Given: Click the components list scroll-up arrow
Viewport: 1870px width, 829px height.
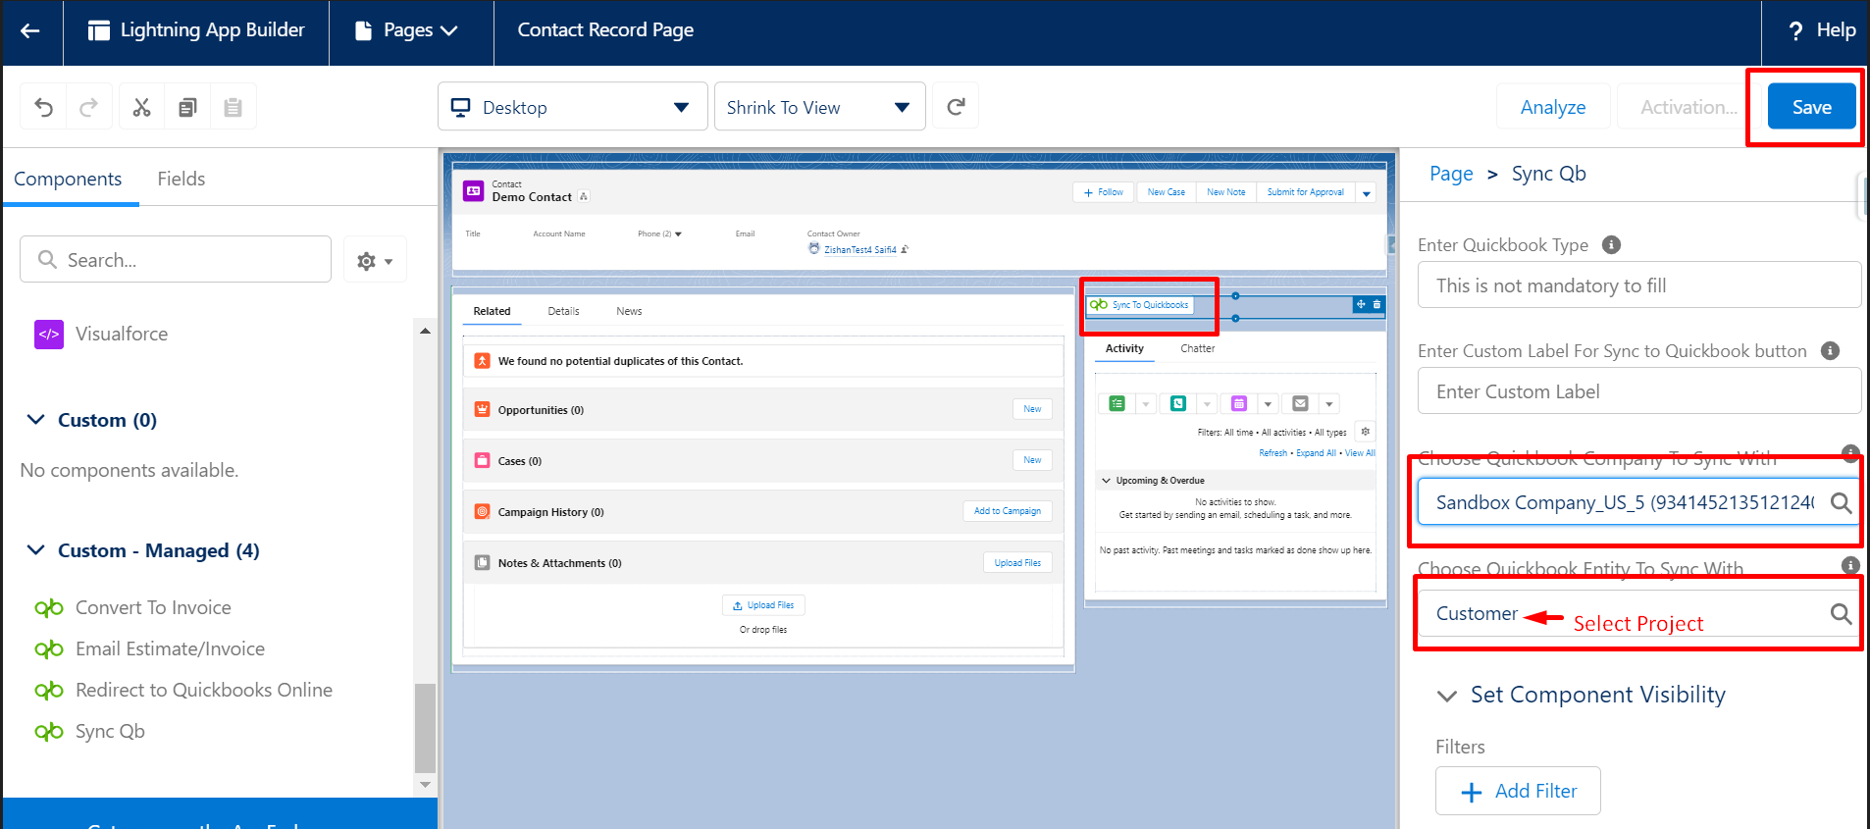Looking at the screenshot, I should click(425, 332).
